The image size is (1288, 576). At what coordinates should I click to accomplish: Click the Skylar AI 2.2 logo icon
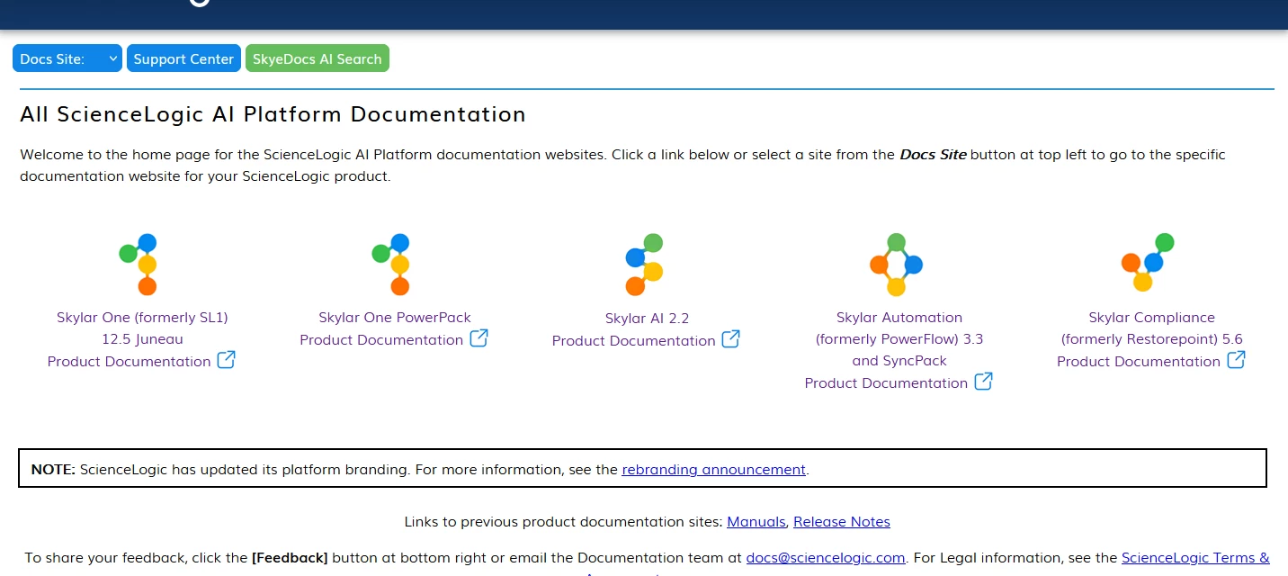click(x=645, y=265)
